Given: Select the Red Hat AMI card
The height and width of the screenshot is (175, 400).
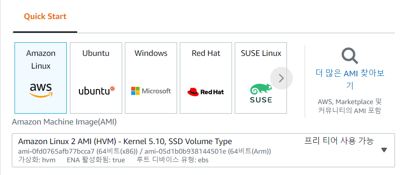Looking at the screenshot, I should [206, 78].
